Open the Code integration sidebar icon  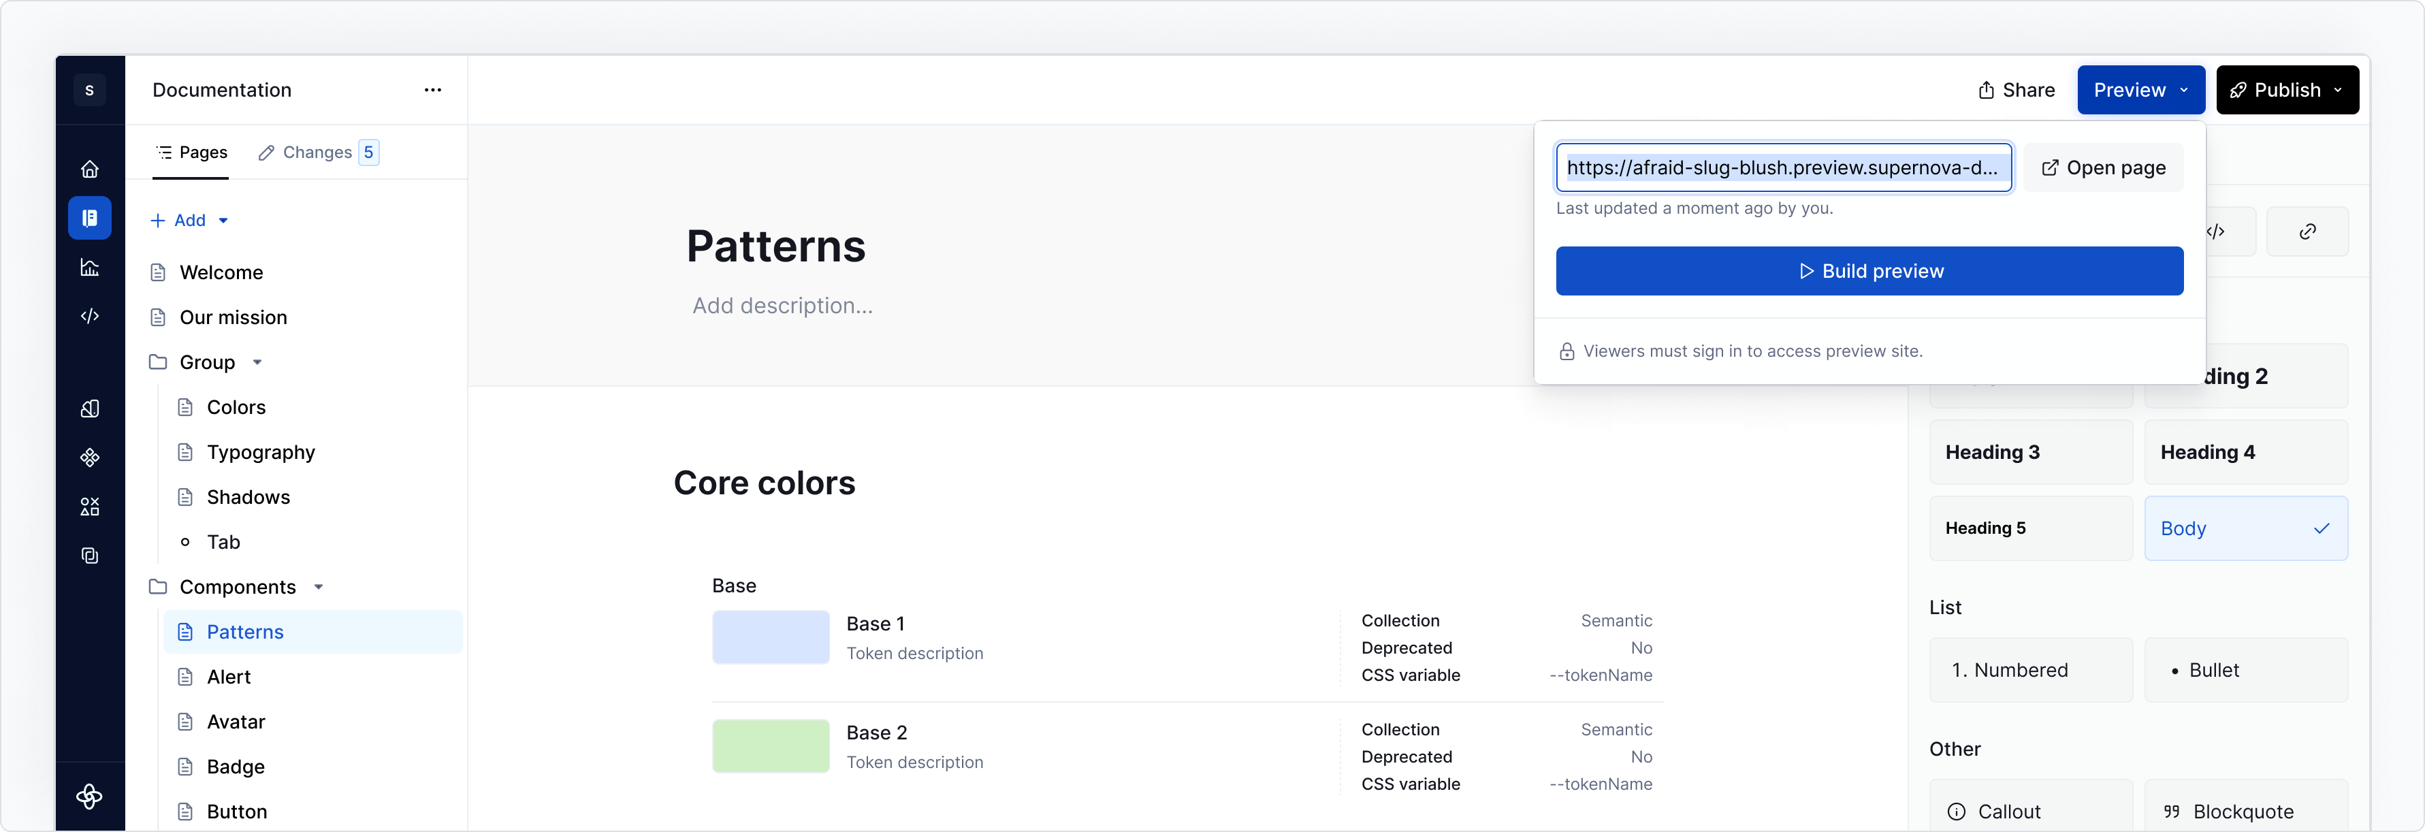89,316
